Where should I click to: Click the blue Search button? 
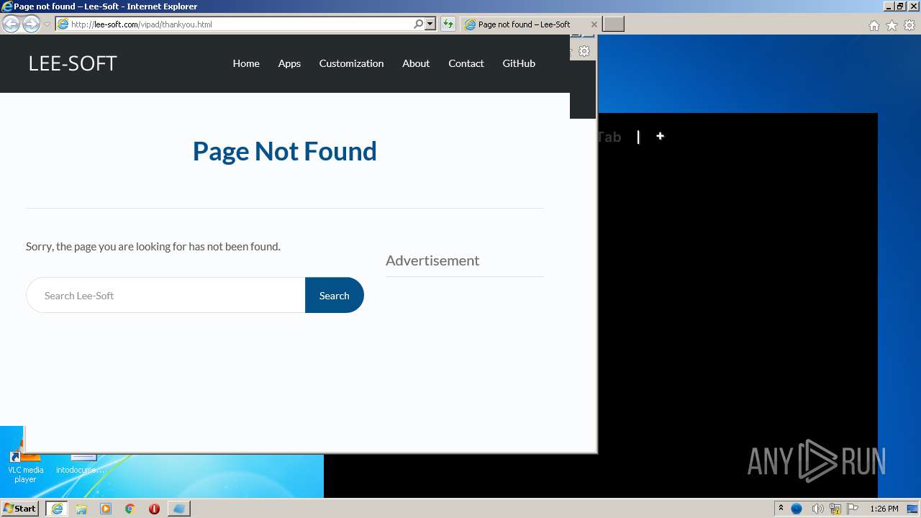(x=335, y=295)
